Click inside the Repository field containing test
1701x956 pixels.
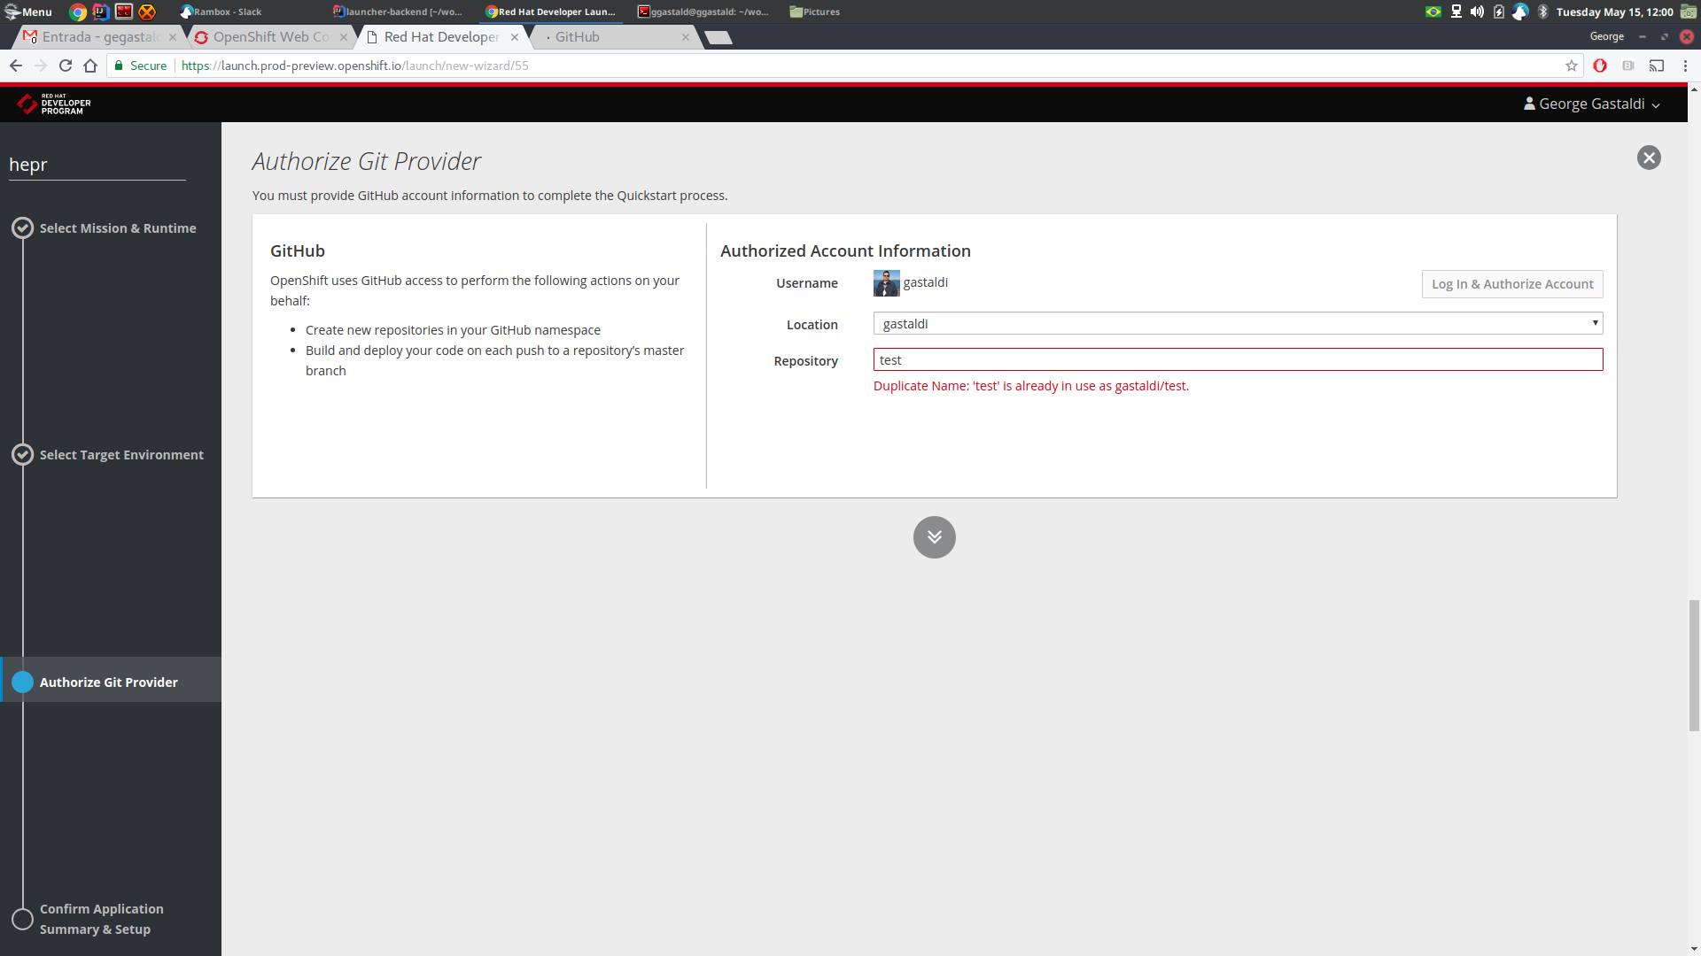[x=1238, y=359]
